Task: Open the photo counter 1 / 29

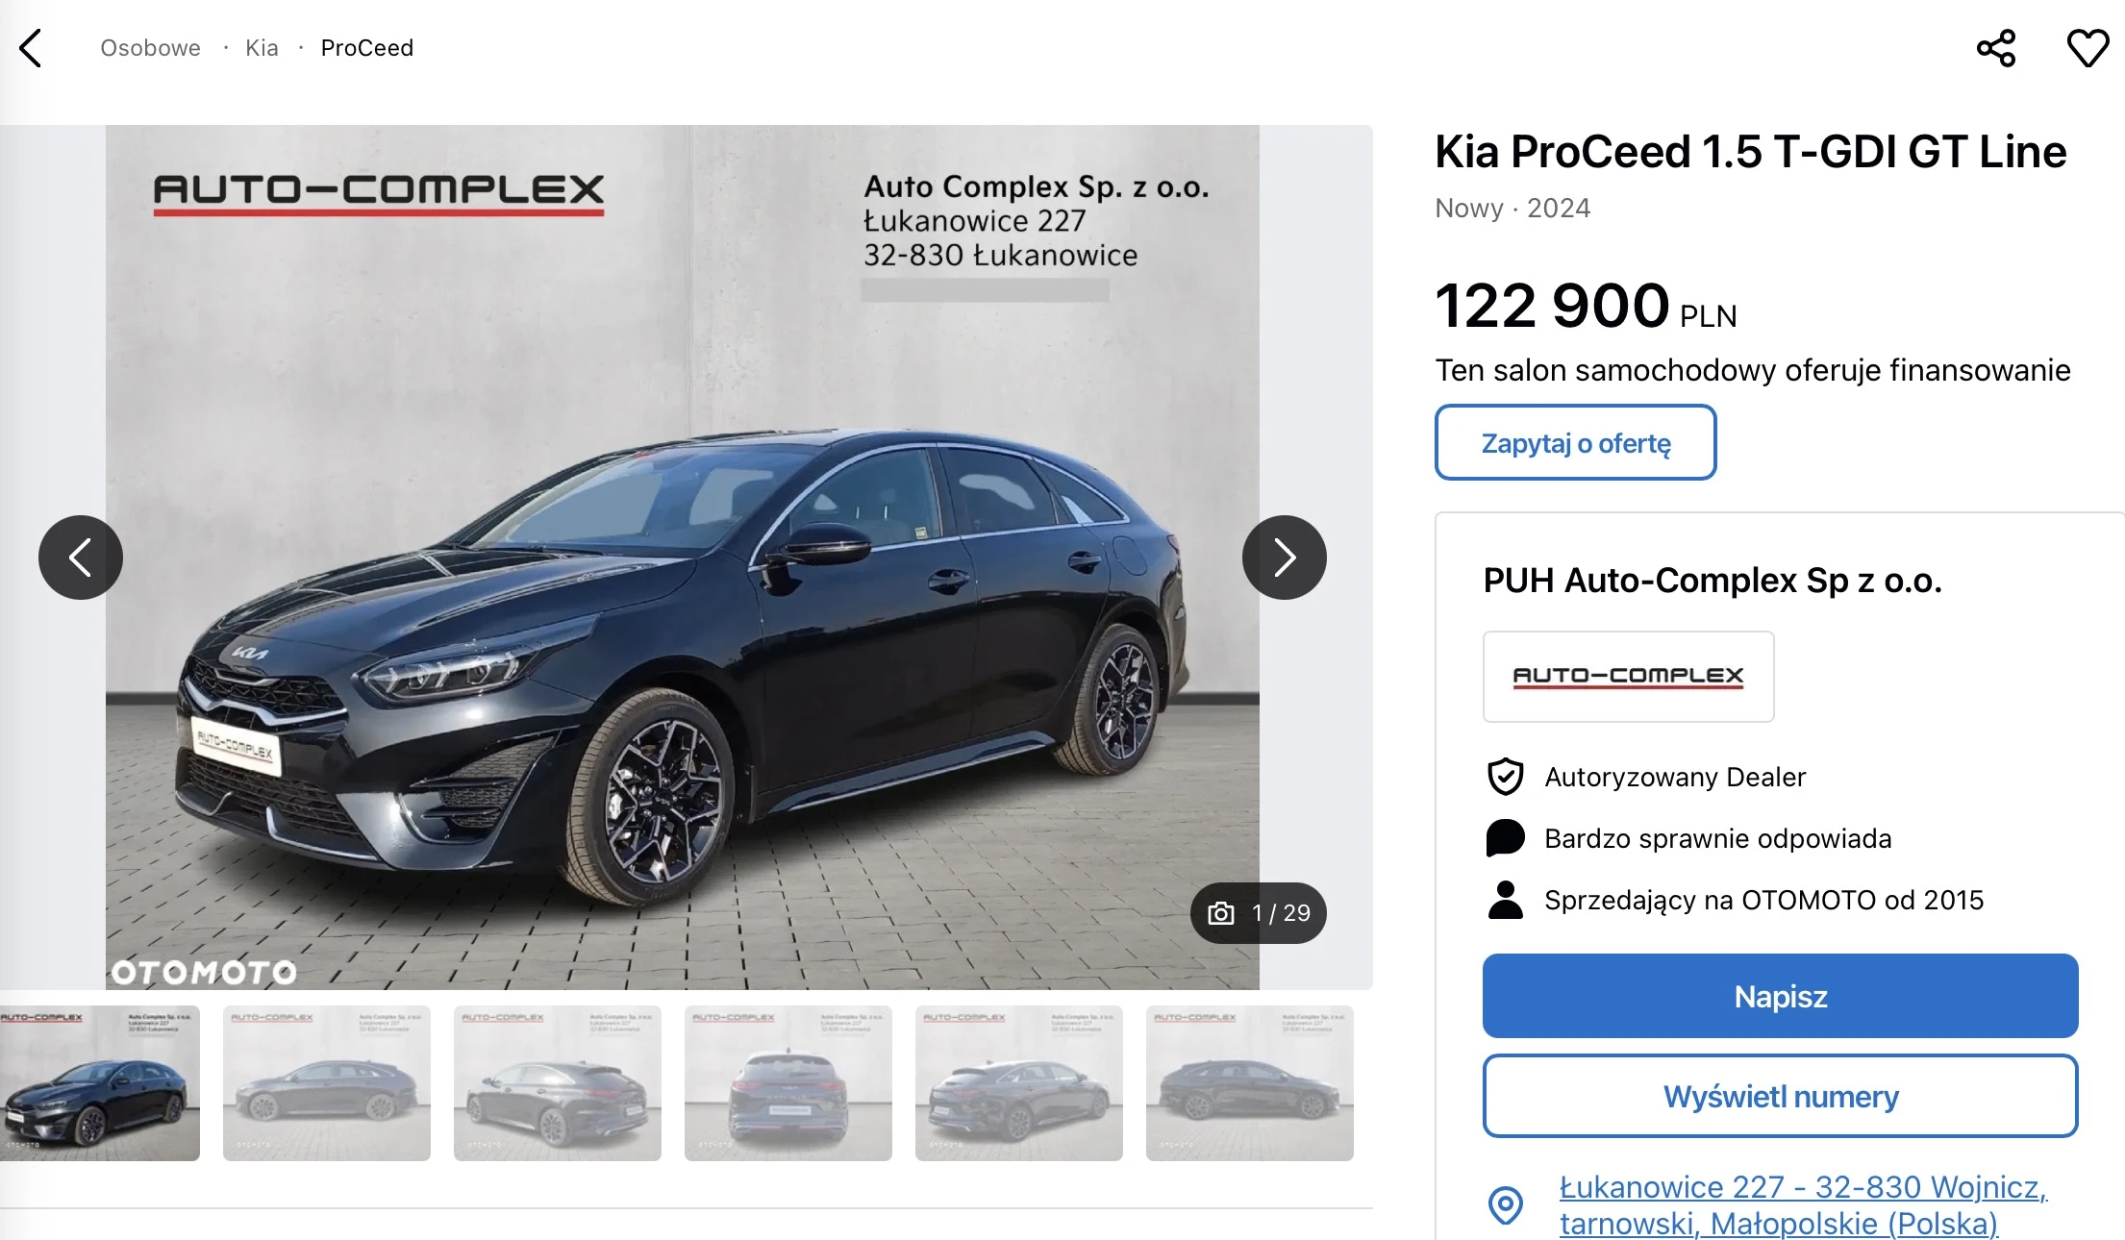Action: tap(1259, 912)
